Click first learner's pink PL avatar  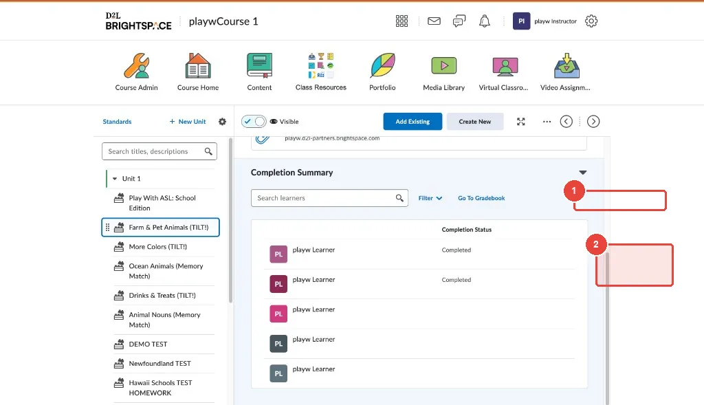(278, 254)
